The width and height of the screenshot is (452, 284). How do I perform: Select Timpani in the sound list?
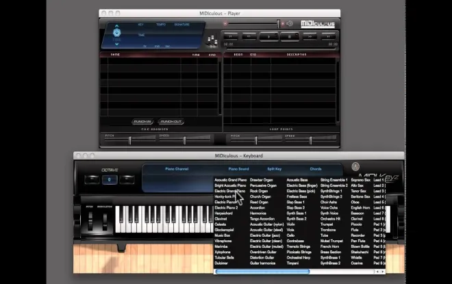pyautogui.click(x=292, y=263)
